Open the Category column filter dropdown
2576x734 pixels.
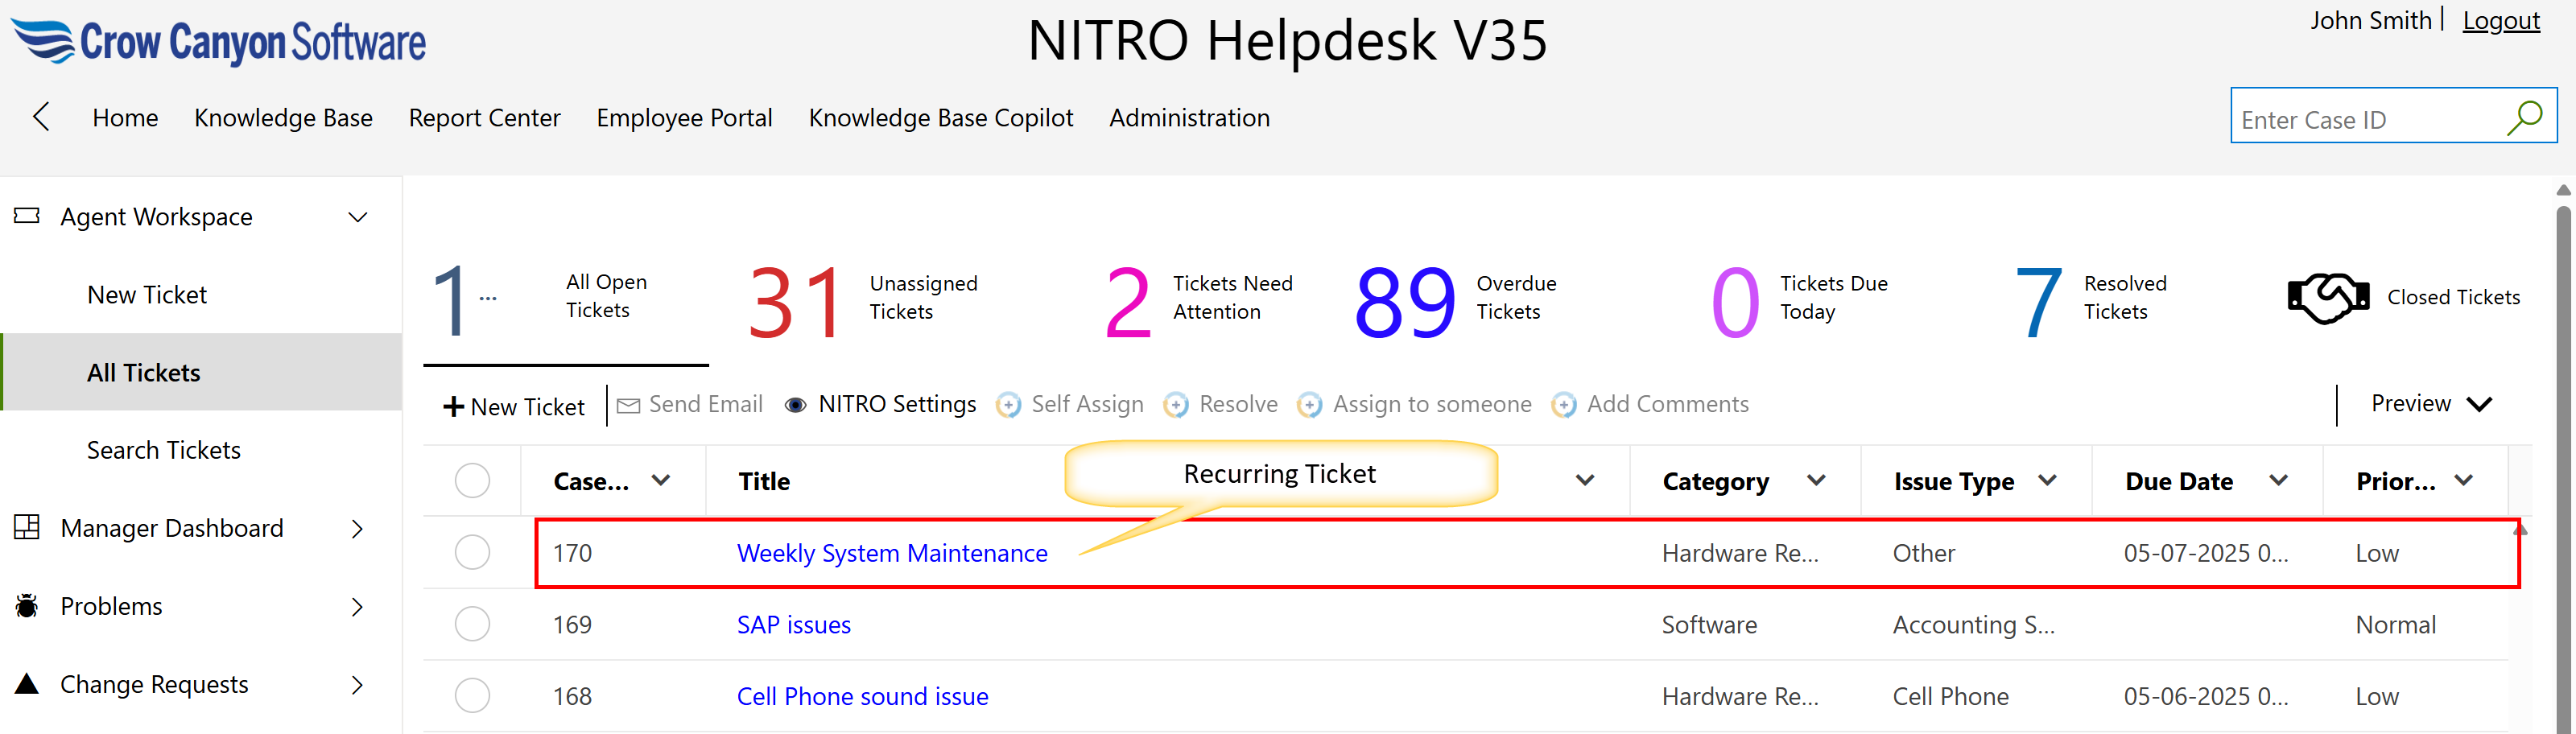[x=1816, y=481]
